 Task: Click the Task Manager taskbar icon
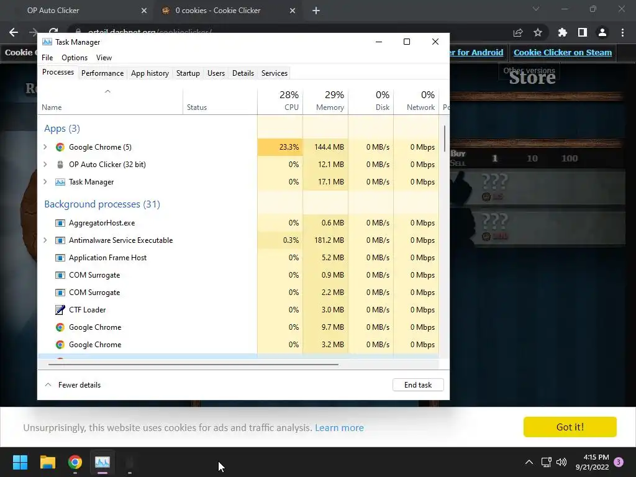click(x=102, y=462)
